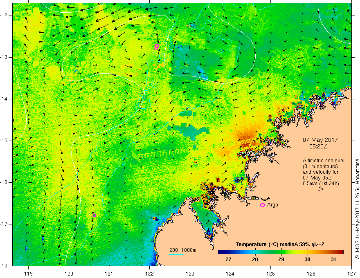Click the temperature color bar

coord(281,252)
